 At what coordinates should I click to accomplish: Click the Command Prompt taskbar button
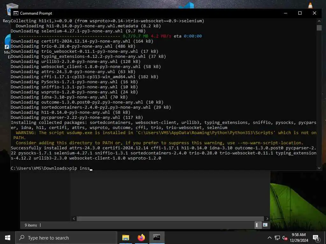click(157, 238)
